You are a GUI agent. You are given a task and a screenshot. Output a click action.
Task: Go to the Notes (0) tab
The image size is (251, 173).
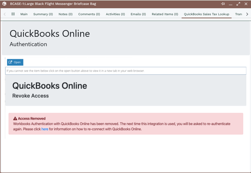[65, 14]
